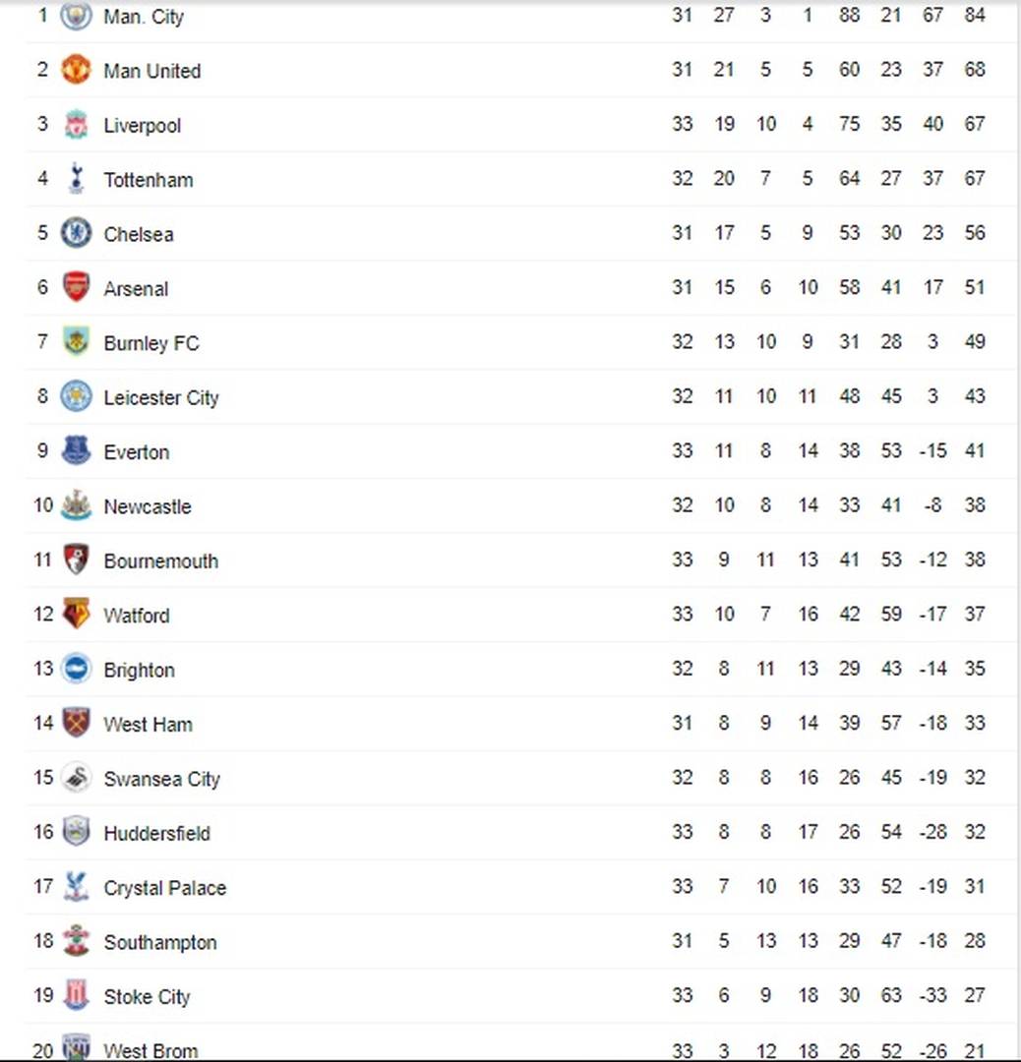This screenshot has width=1021, height=1062.
Task: Open the Brighton team link
Action: 139,671
